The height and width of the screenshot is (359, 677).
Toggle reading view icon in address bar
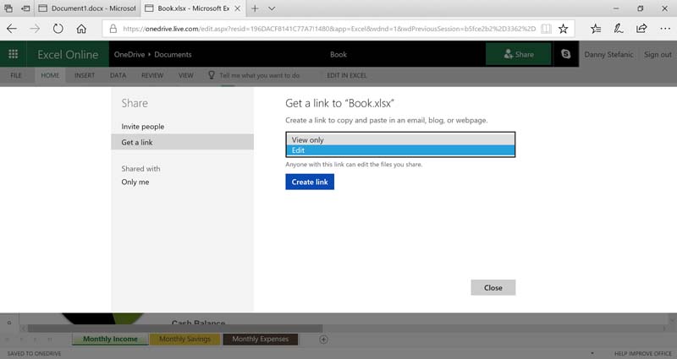(546, 29)
